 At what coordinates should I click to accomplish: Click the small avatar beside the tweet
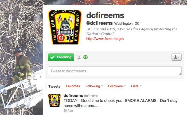coord(54,100)
